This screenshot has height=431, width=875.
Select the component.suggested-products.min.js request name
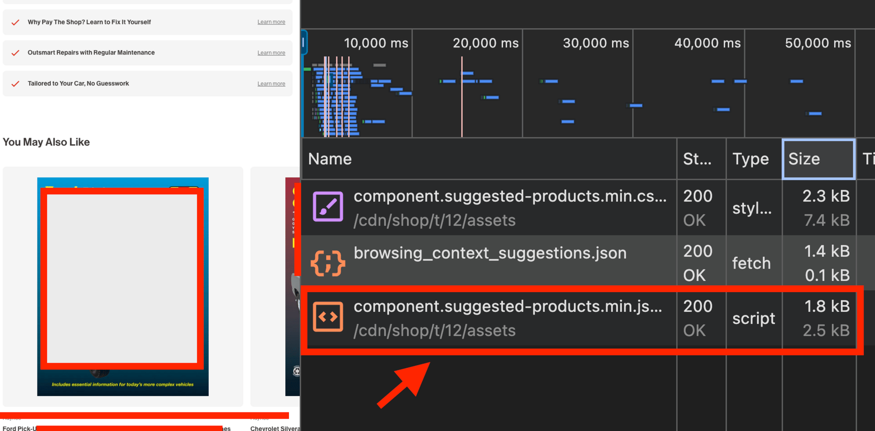tap(508, 306)
